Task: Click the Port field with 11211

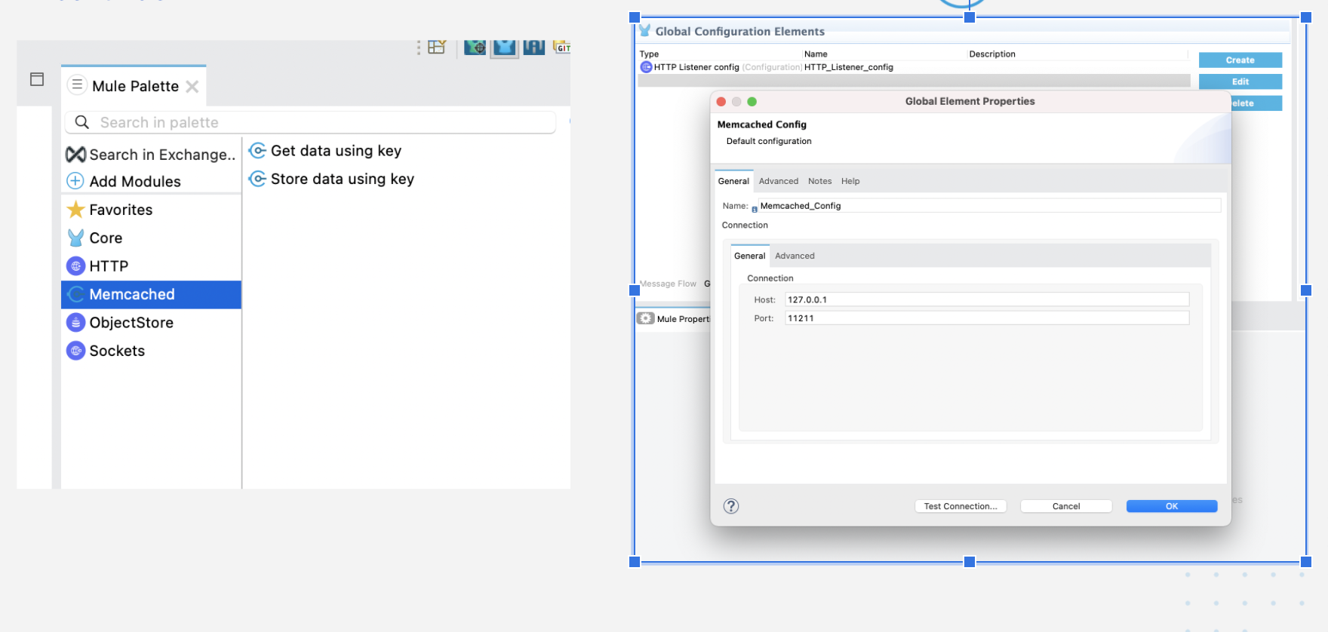Action: [987, 318]
